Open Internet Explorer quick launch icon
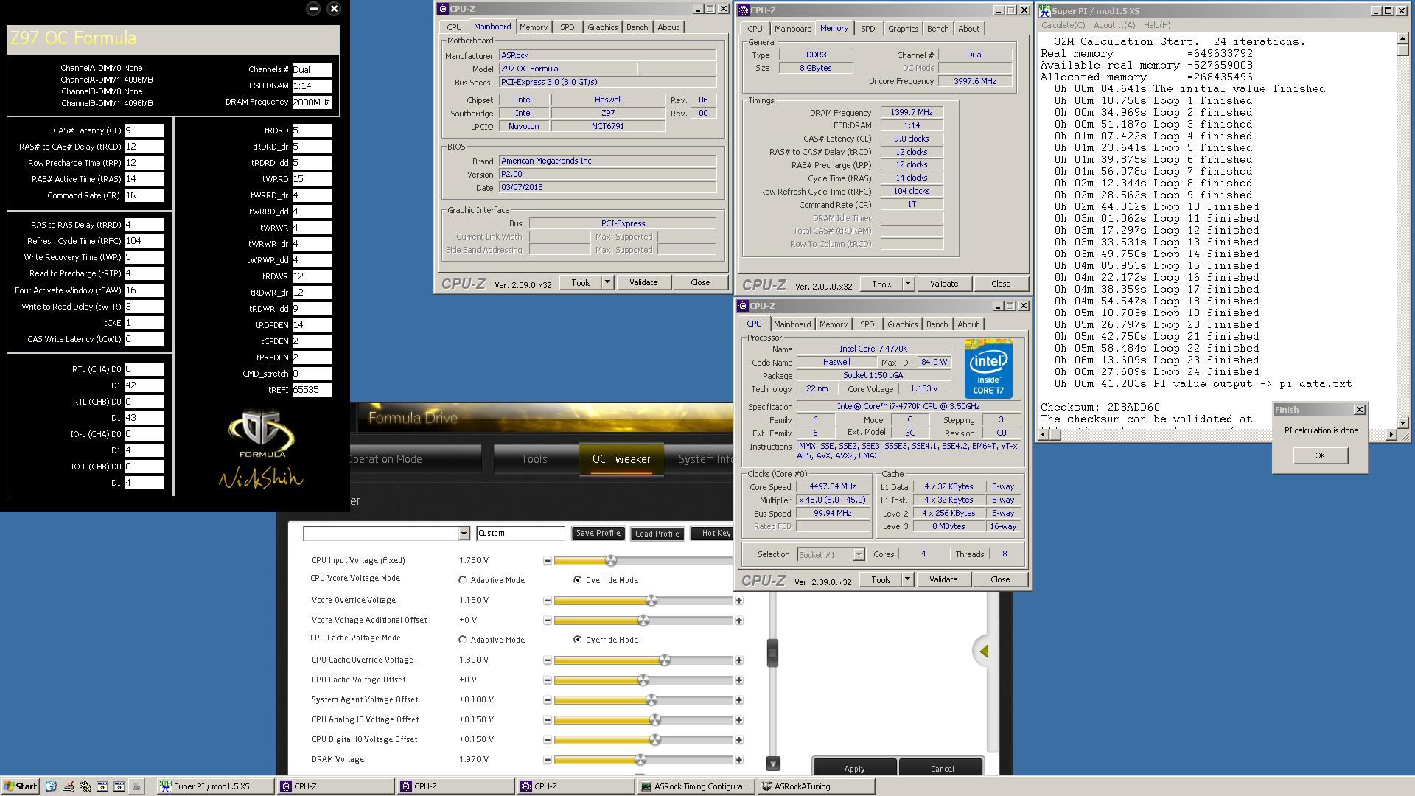Image resolution: width=1415 pixels, height=796 pixels. tap(51, 786)
